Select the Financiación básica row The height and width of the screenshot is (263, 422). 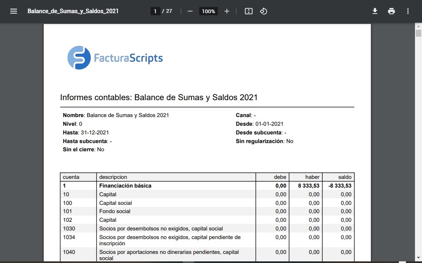pyautogui.click(x=125, y=186)
